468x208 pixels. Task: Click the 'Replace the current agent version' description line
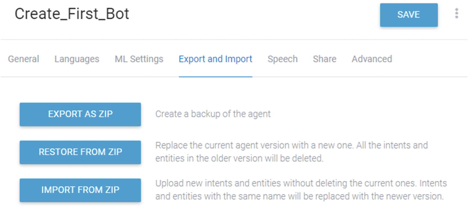click(x=292, y=145)
